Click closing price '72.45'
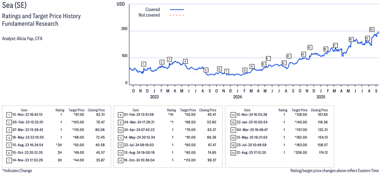Viewport: 383px width, 173px height. click(x=101, y=138)
